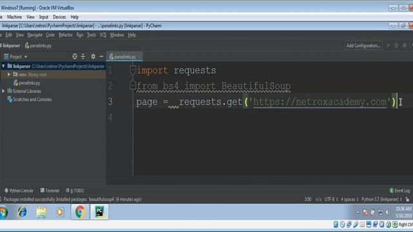The width and height of the screenshot is (413, 232).
Task: Open the Tools menu
Action: coord(92,35)
